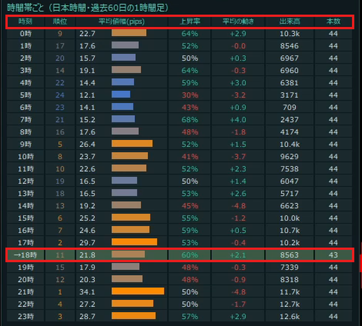Select the 10時 time cell
The height and width of the screenshot is (326, 362).
coord(26,157)
